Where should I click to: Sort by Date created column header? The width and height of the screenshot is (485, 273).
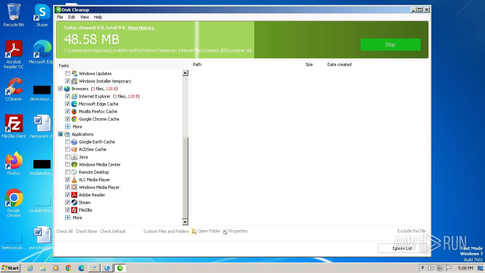click(x=339, y=64)
